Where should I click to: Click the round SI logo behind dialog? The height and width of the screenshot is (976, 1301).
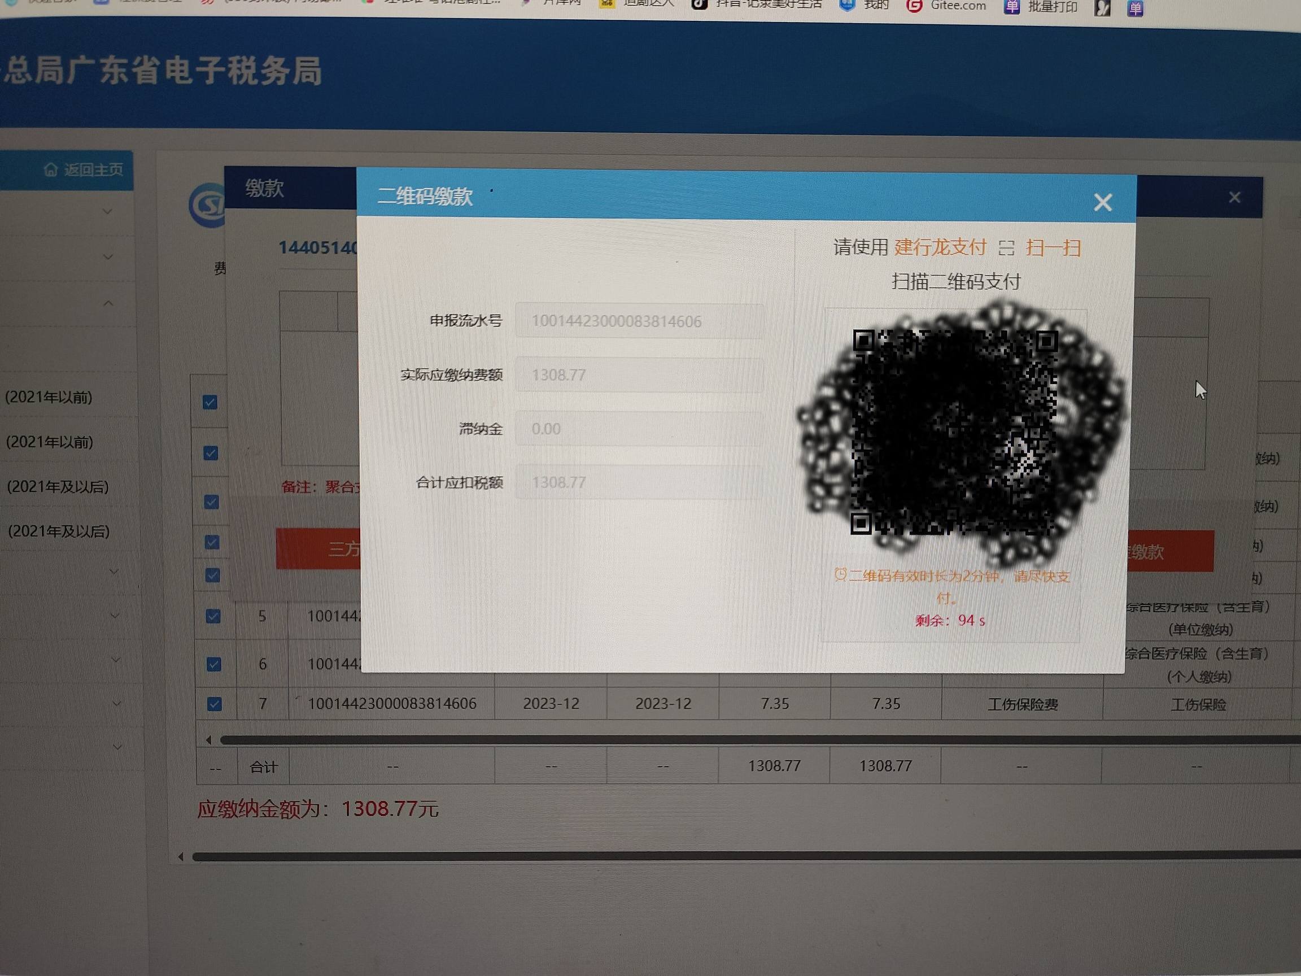coord(207,206)
